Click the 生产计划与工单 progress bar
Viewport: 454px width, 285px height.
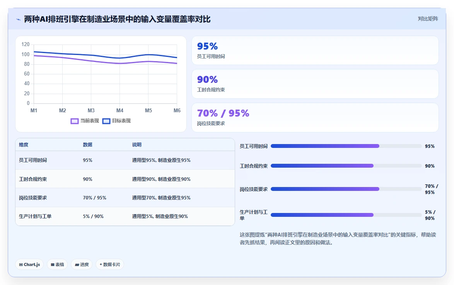(x=346, y=215)
